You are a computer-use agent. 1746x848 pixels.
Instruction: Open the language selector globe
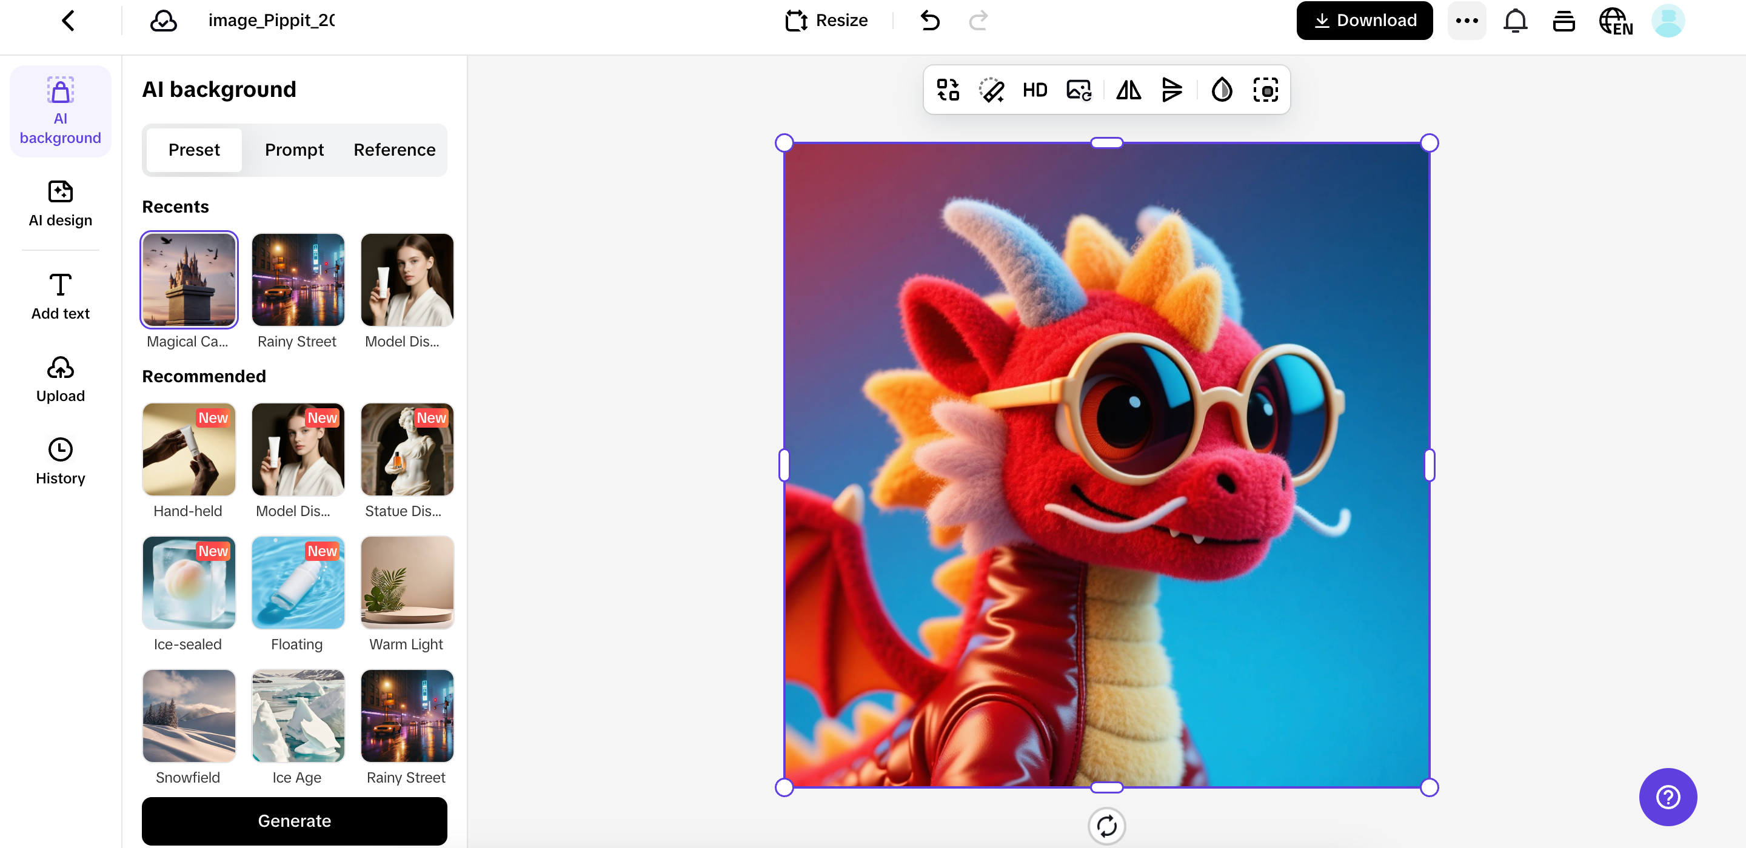[1615, 21]
